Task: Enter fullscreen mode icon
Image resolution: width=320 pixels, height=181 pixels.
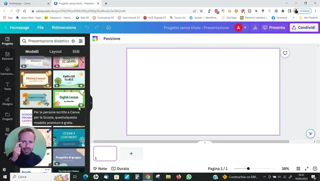Action: coord(307,169)
